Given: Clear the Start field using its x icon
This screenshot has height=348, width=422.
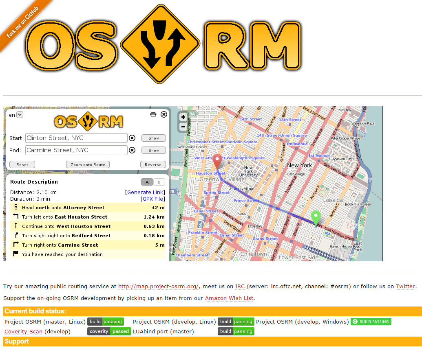Looking at the screenshot, I should [x=132, y=138].
